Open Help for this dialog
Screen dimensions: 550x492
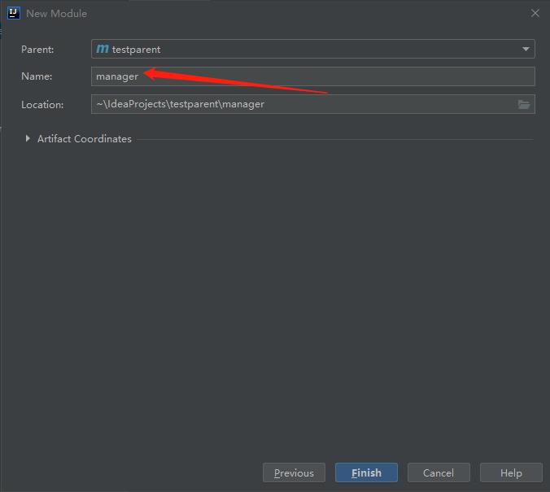(511, 472)
